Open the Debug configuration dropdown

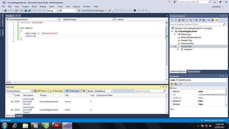[51, 11]
